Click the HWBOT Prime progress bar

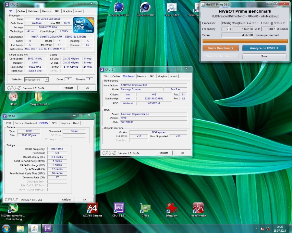coord(245,41)
